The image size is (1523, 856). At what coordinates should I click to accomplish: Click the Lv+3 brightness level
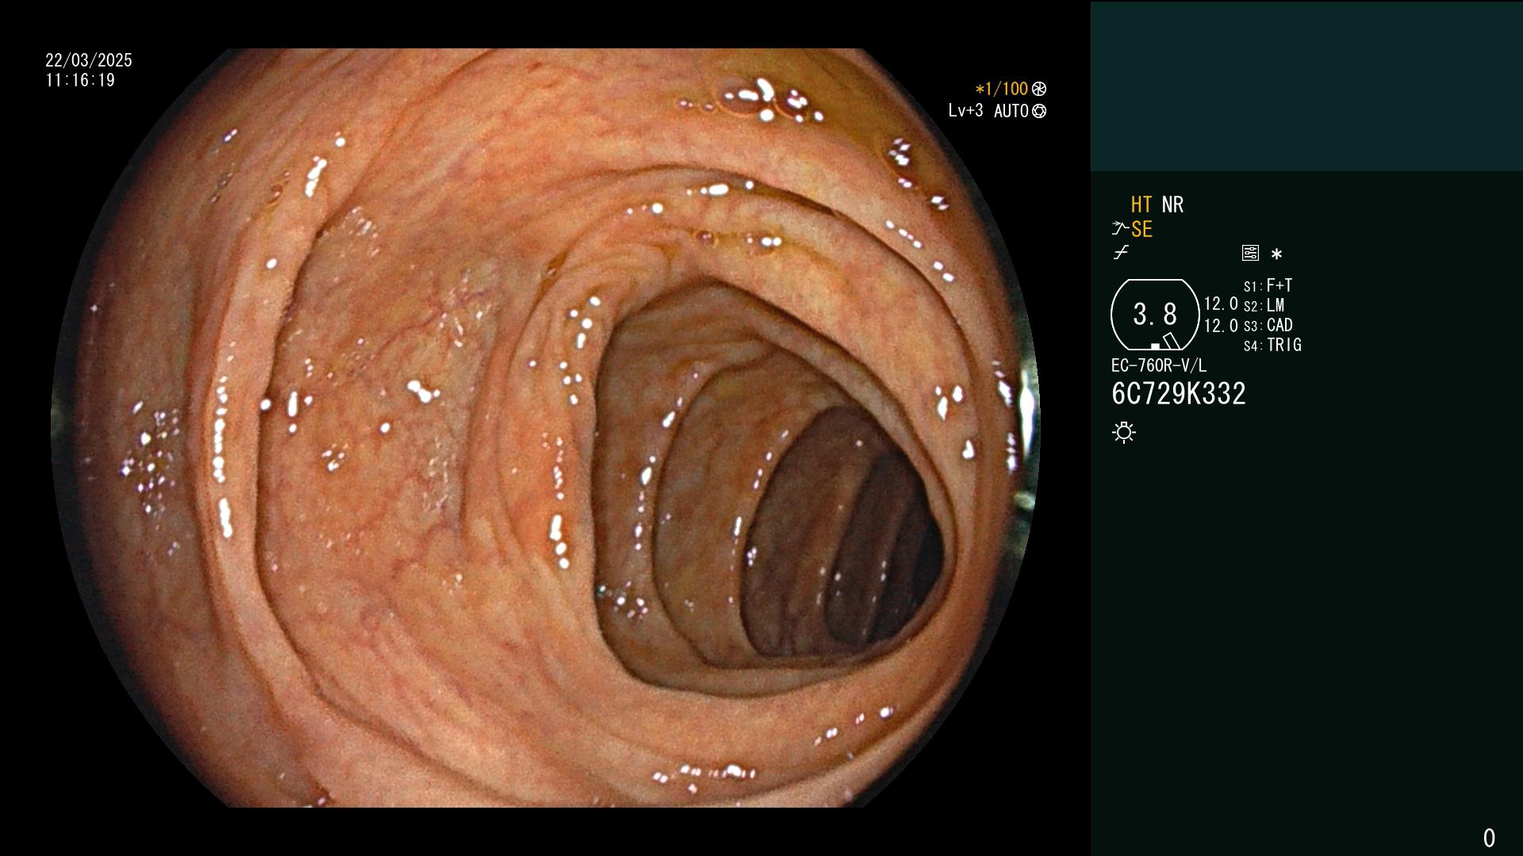tap(965, 111)
